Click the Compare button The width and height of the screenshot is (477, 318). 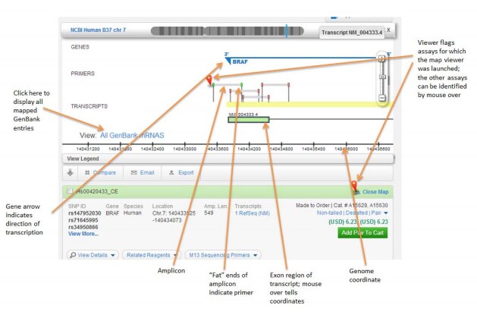[x=100, y=172]
